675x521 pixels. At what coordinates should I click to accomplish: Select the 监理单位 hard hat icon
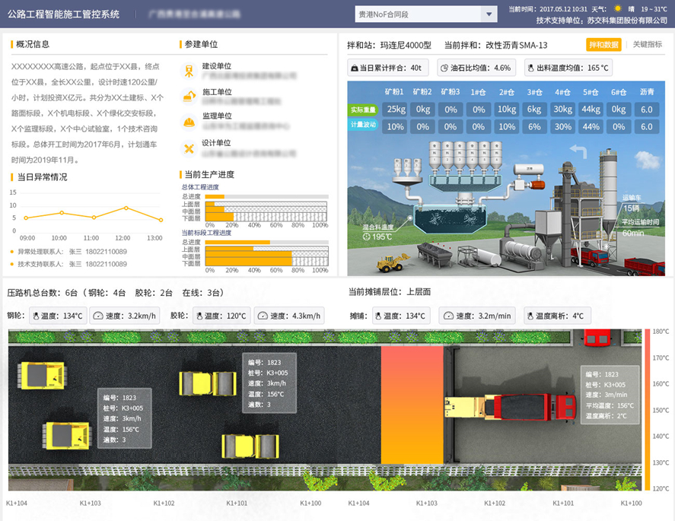tap(189, 121)
